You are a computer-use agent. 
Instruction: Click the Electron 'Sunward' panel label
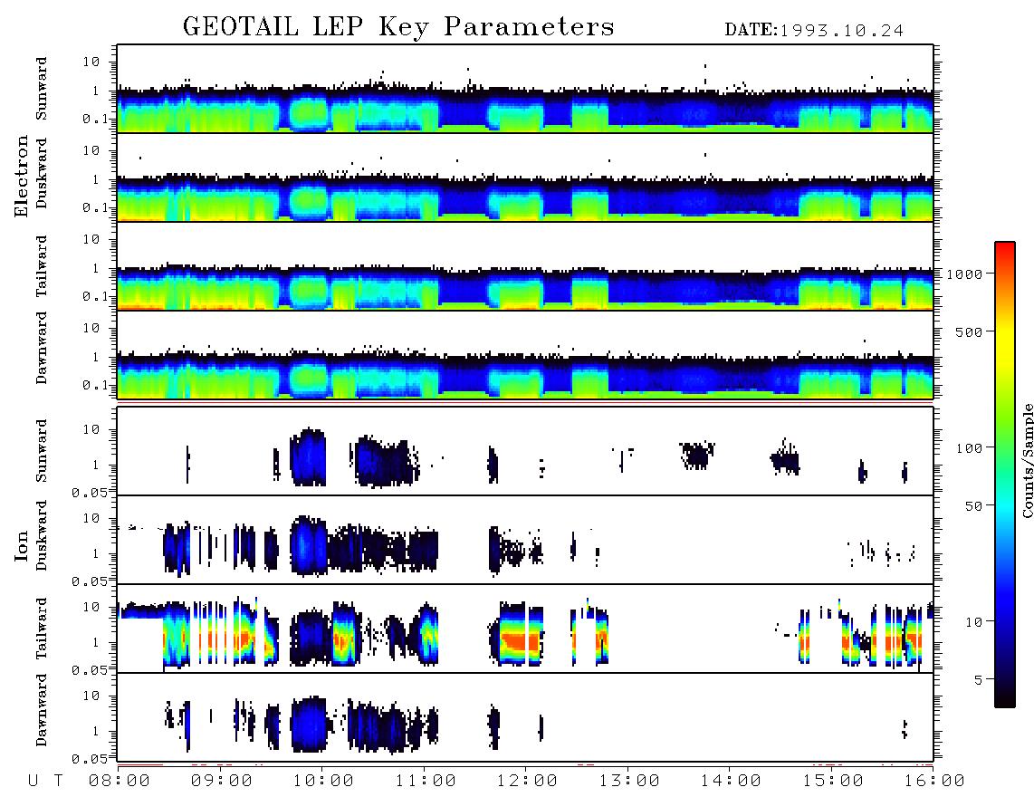[42, 89]
